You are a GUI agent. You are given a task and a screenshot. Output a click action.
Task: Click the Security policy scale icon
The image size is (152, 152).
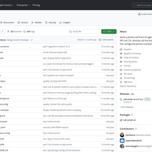click(x=121, y=62)
